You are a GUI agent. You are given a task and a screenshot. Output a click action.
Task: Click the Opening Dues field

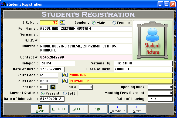[160, 87]
